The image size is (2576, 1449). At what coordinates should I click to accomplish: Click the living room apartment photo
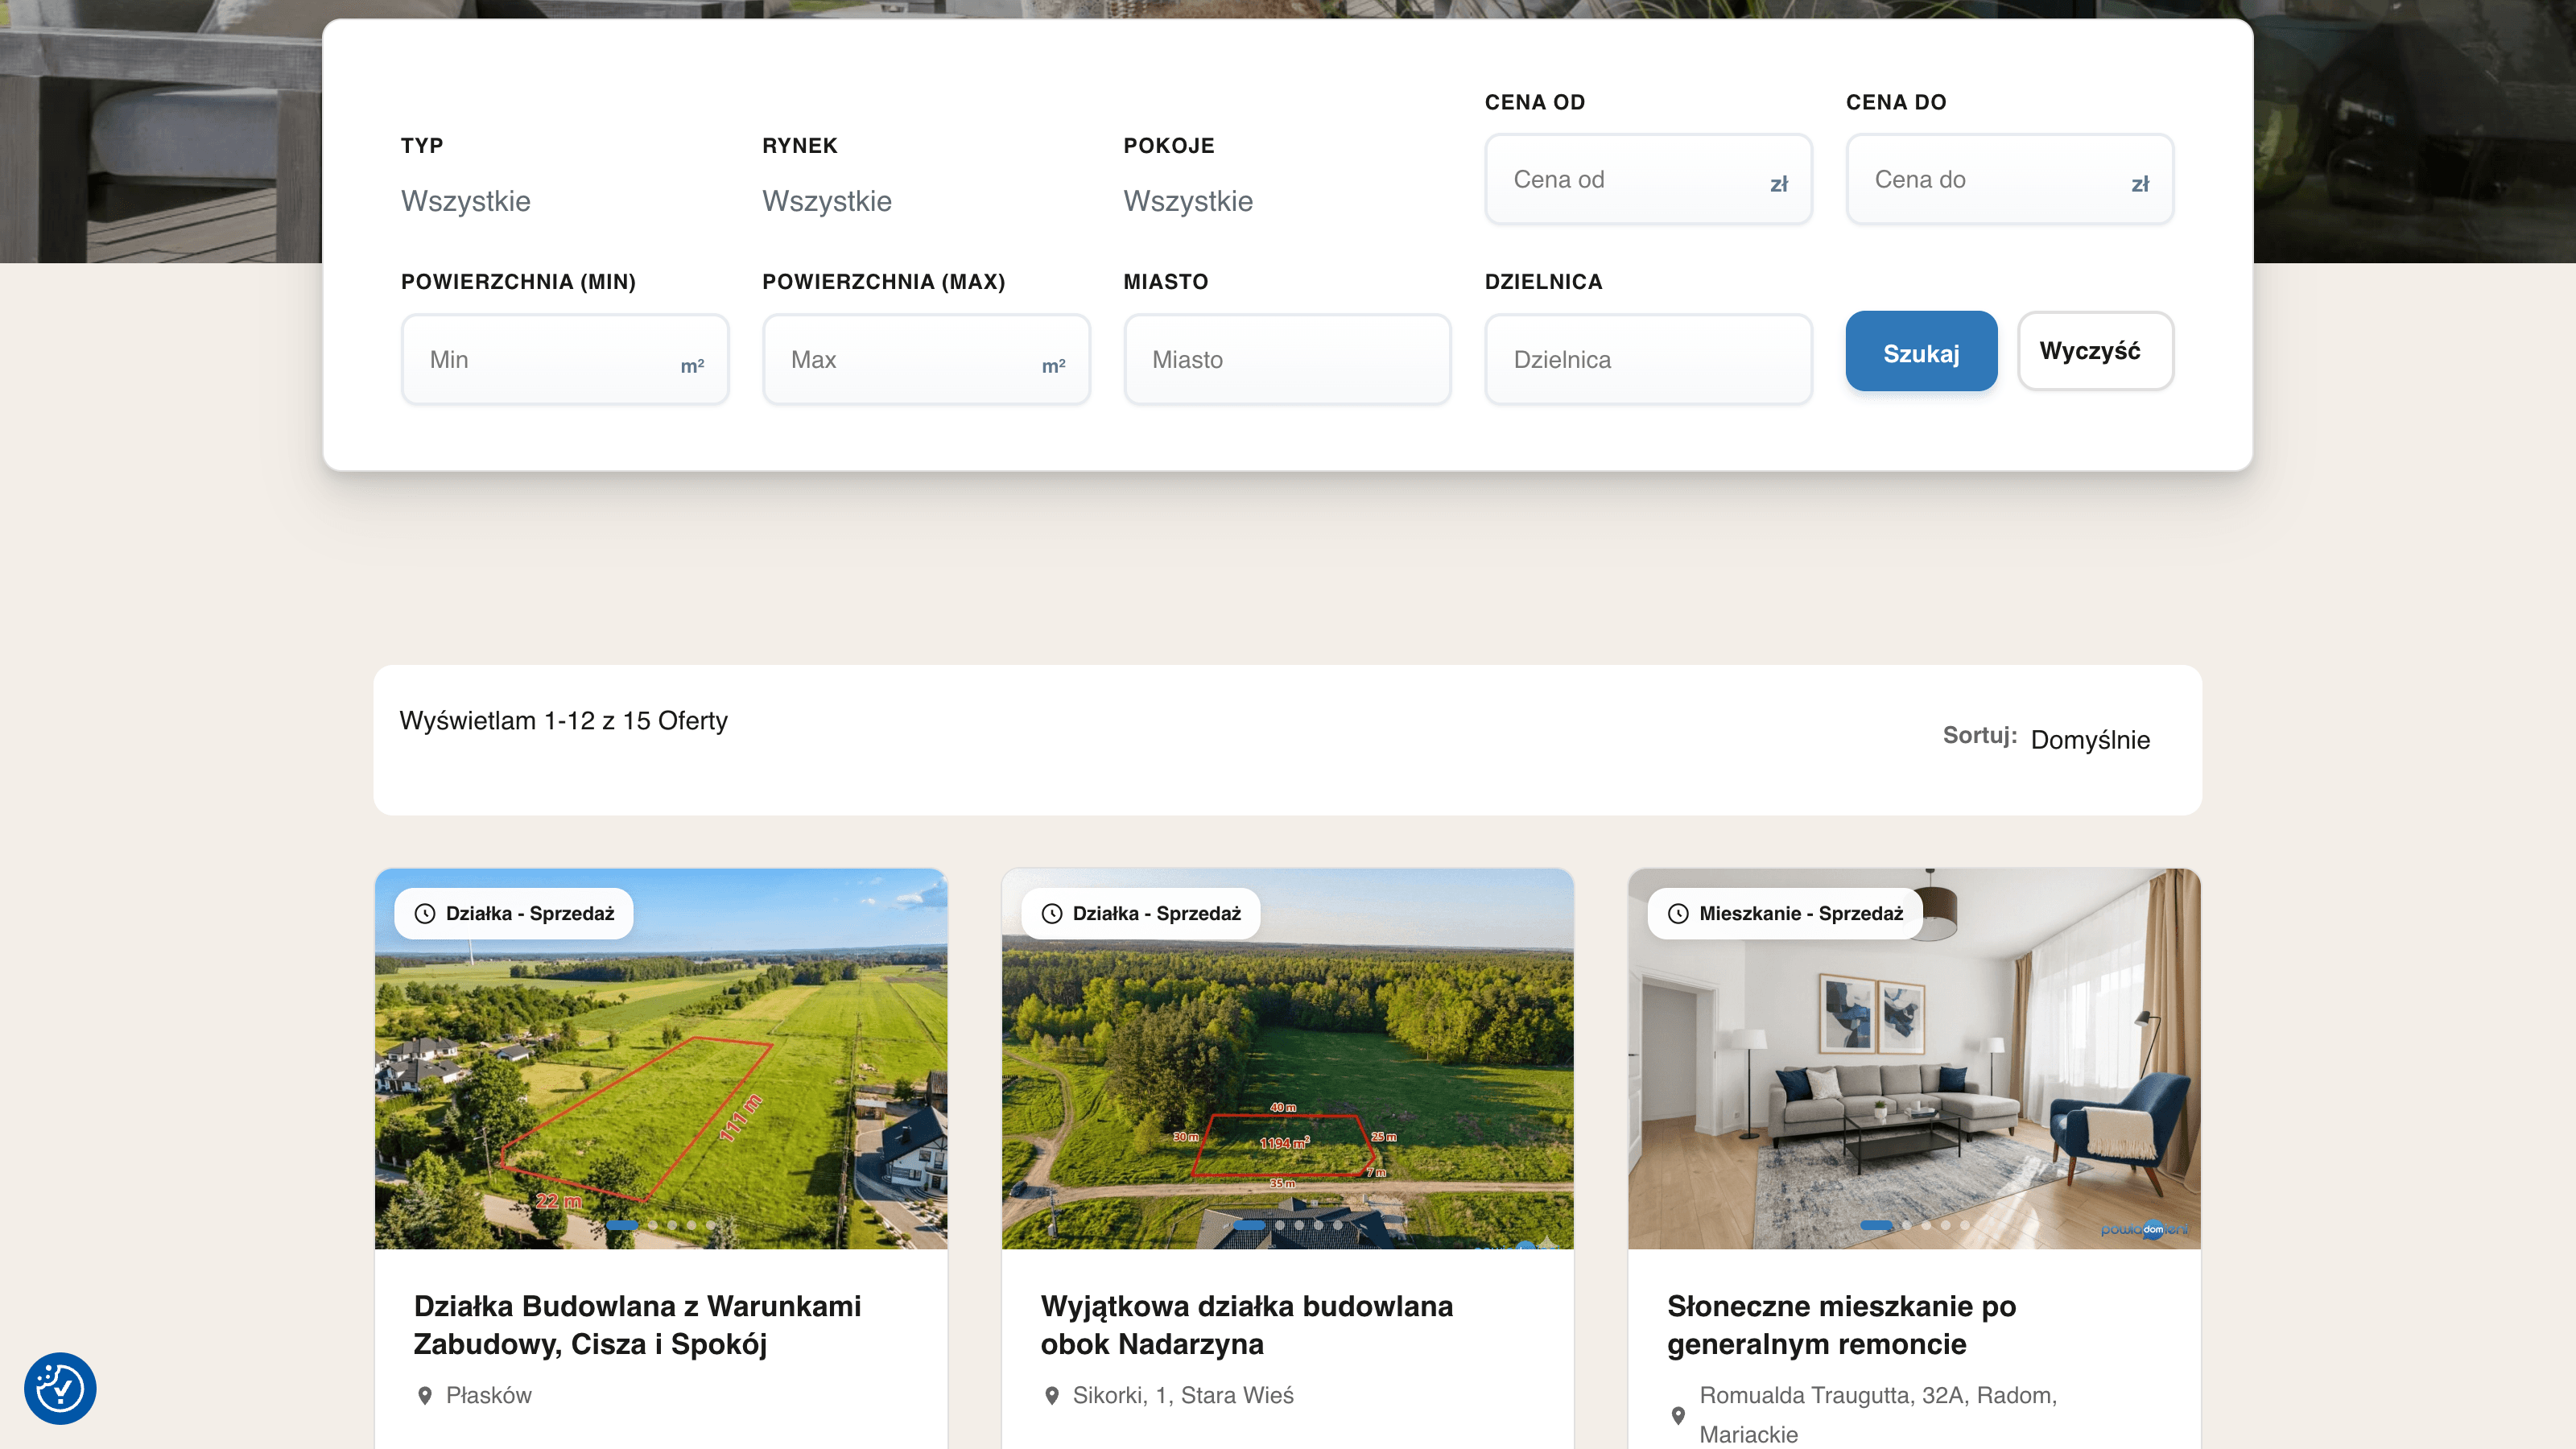1914,1058
